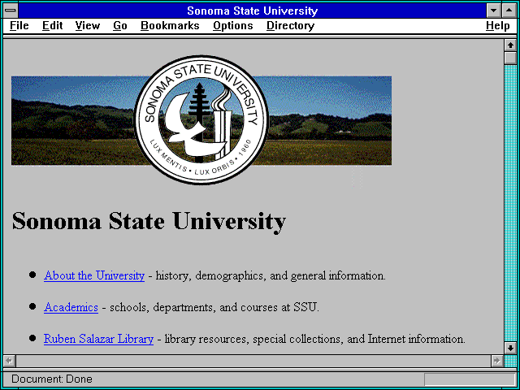Click 'history, demographics, and general information' text
520x390 pixels.
[271, 275]
